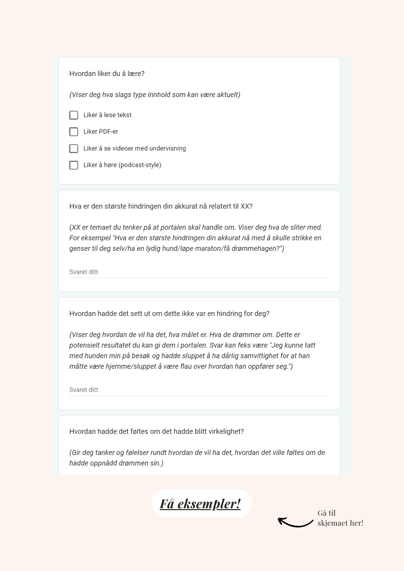Click the italic hint "Viser deg hva slags type innhold"
This screenshot has height=571, width=404.
click(x=155, y=95)
